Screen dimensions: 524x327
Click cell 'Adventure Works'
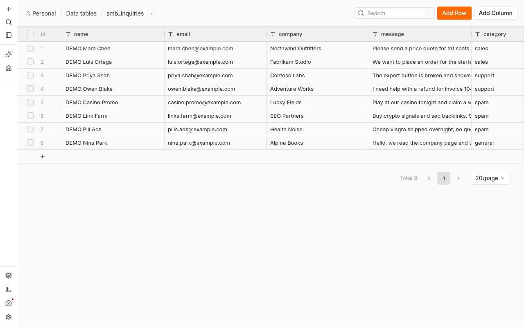[318, 89]
